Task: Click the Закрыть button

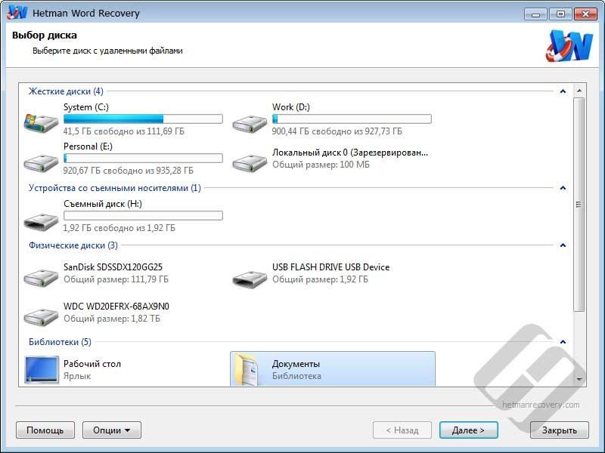Action: 560,430
